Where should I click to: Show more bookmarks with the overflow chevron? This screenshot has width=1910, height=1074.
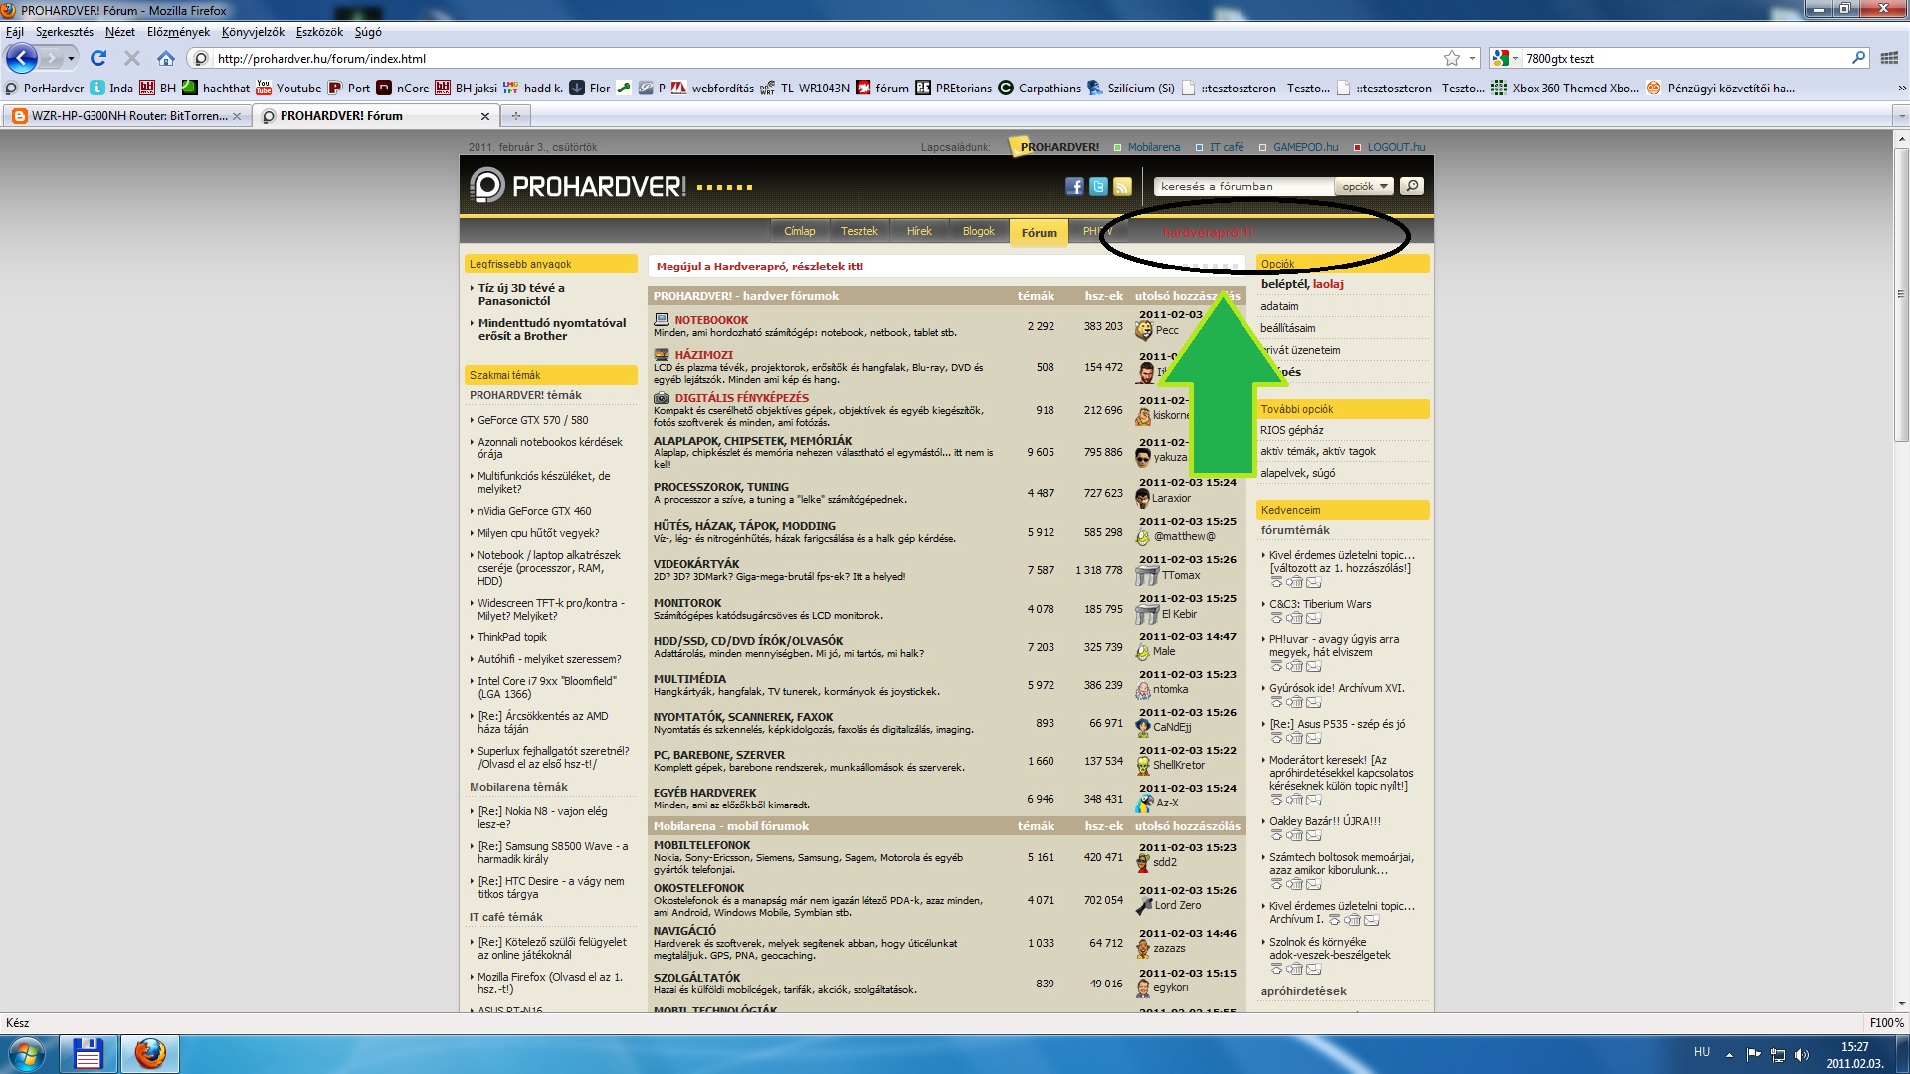(1902, 88)
